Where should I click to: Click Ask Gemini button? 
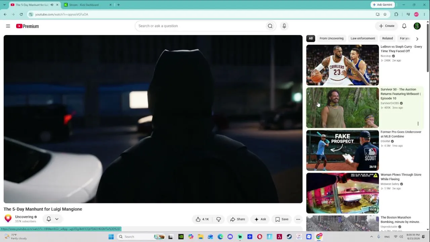(x=383, y=5)
